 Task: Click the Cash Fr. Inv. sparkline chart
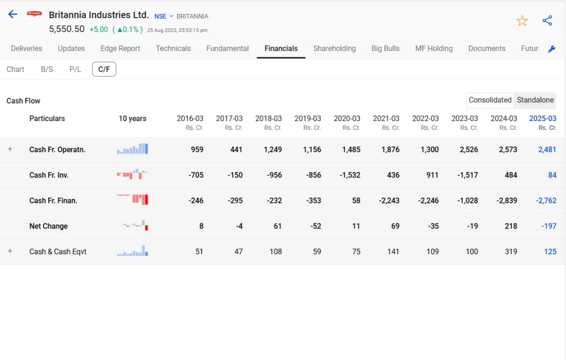pos(133,174)
